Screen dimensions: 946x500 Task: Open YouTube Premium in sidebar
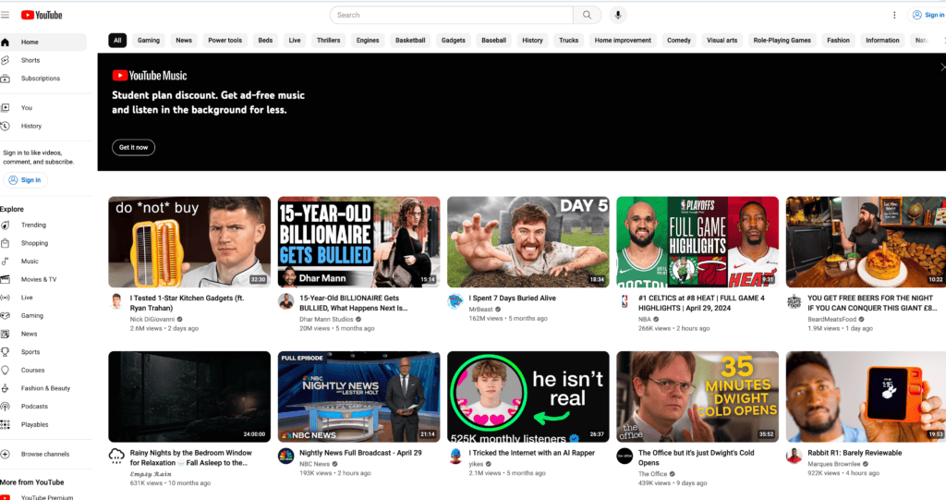(x=47, y=497)
